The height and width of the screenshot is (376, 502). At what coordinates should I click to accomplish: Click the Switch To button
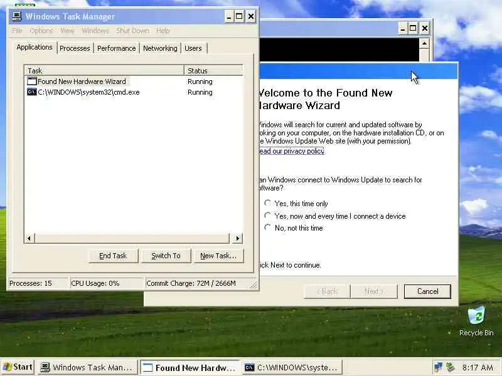pyautogui.click(x=166, y=256)
